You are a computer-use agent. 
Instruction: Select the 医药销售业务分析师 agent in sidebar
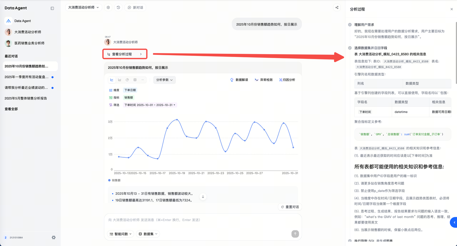[x=30, y=43]
